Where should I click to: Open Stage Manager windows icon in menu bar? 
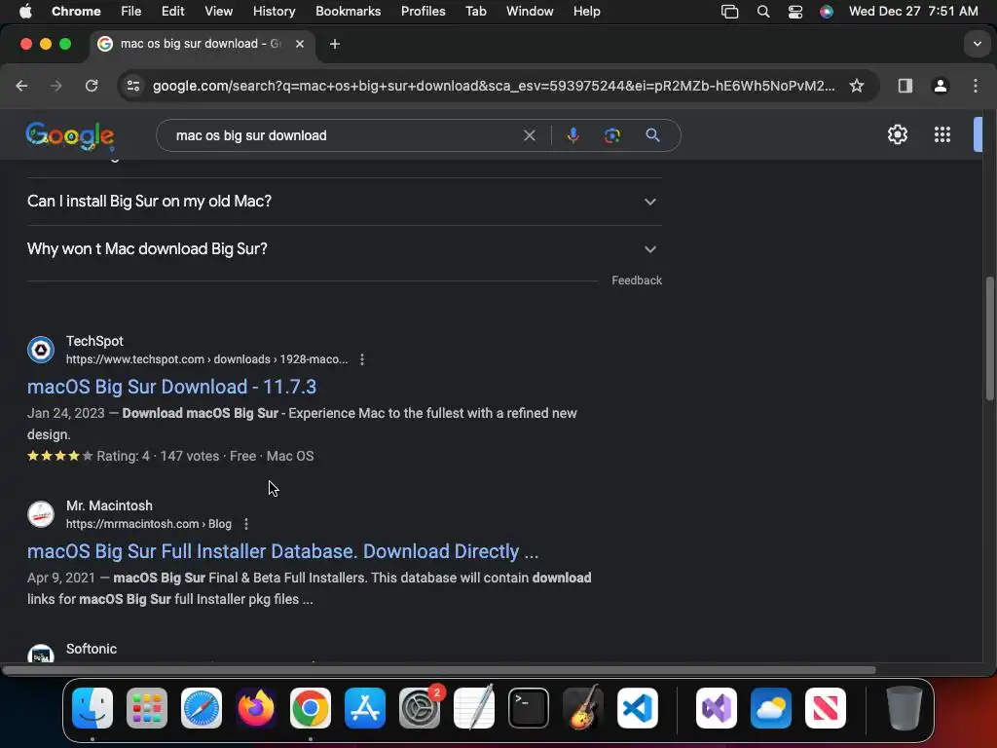729,12
